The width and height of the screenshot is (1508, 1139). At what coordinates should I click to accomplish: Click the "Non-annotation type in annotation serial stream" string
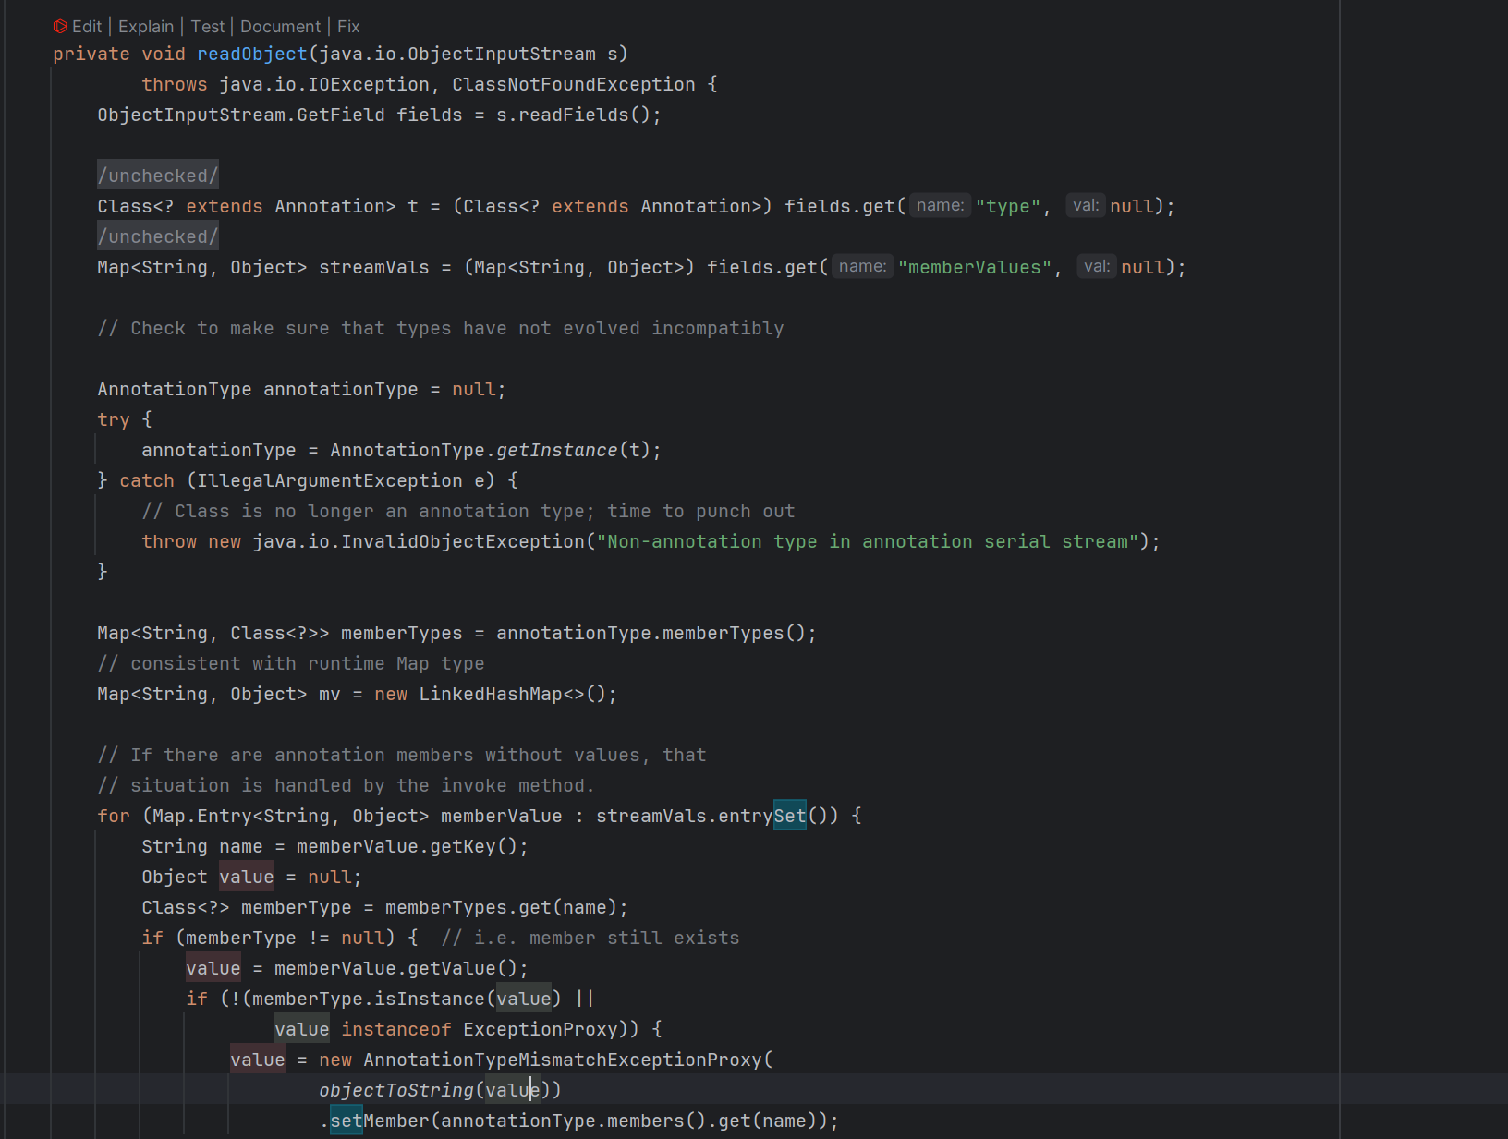868,541
